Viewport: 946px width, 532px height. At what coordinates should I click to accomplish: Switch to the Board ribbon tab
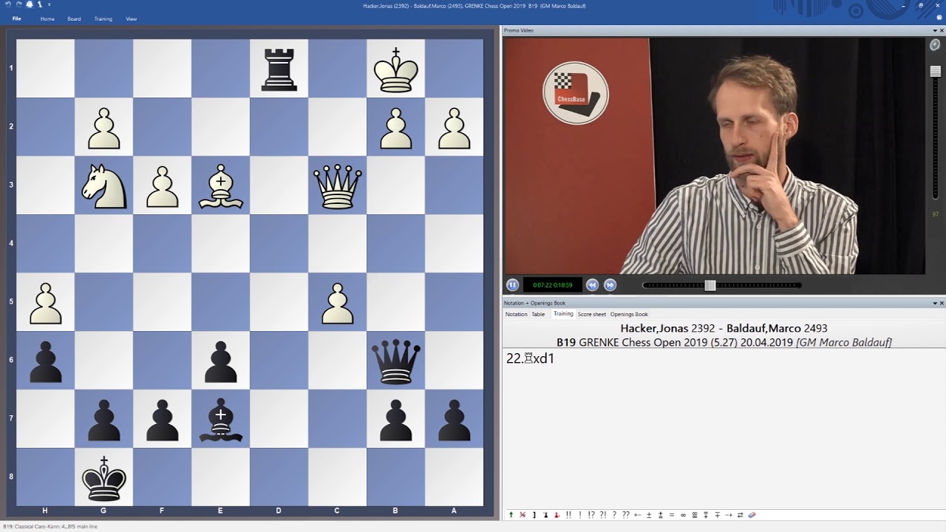74,18
